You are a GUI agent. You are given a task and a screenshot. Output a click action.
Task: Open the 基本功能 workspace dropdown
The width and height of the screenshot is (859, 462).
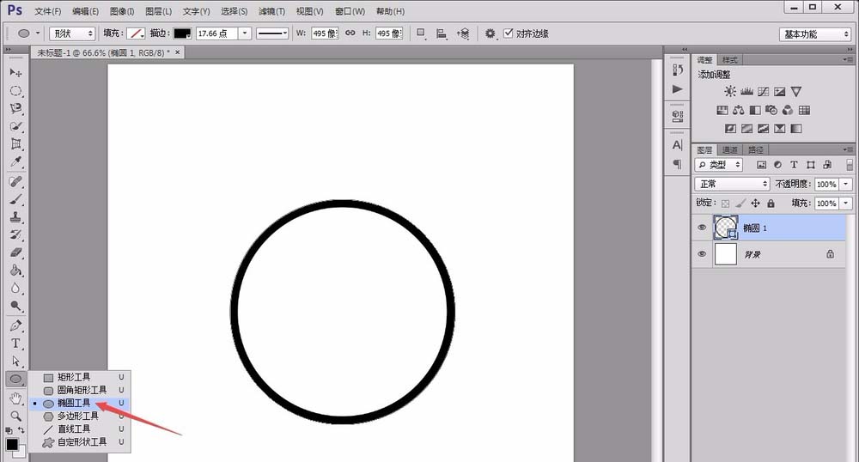click(x=815, y=34)
